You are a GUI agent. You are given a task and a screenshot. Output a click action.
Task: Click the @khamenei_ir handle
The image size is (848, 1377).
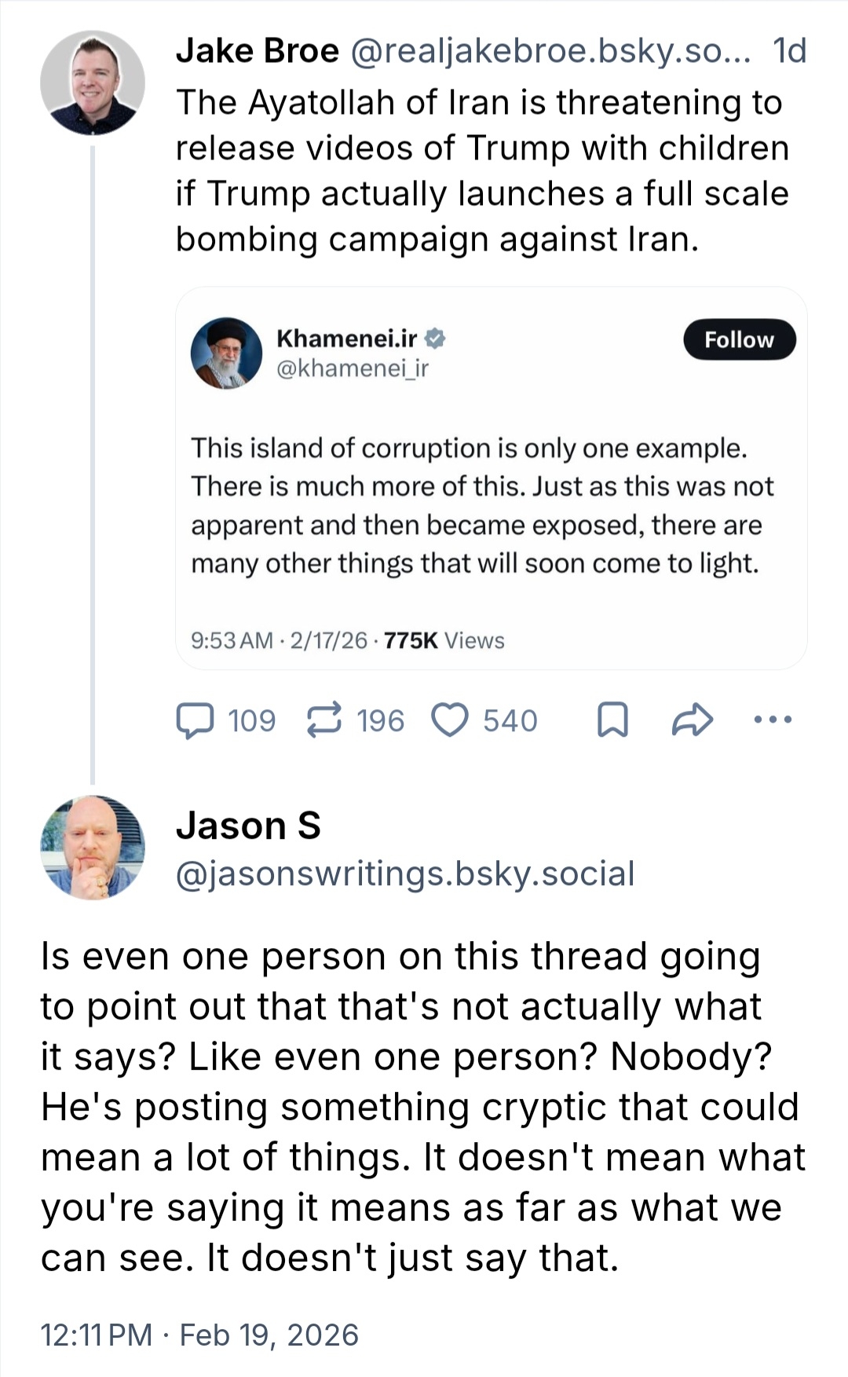pos(353,368)
